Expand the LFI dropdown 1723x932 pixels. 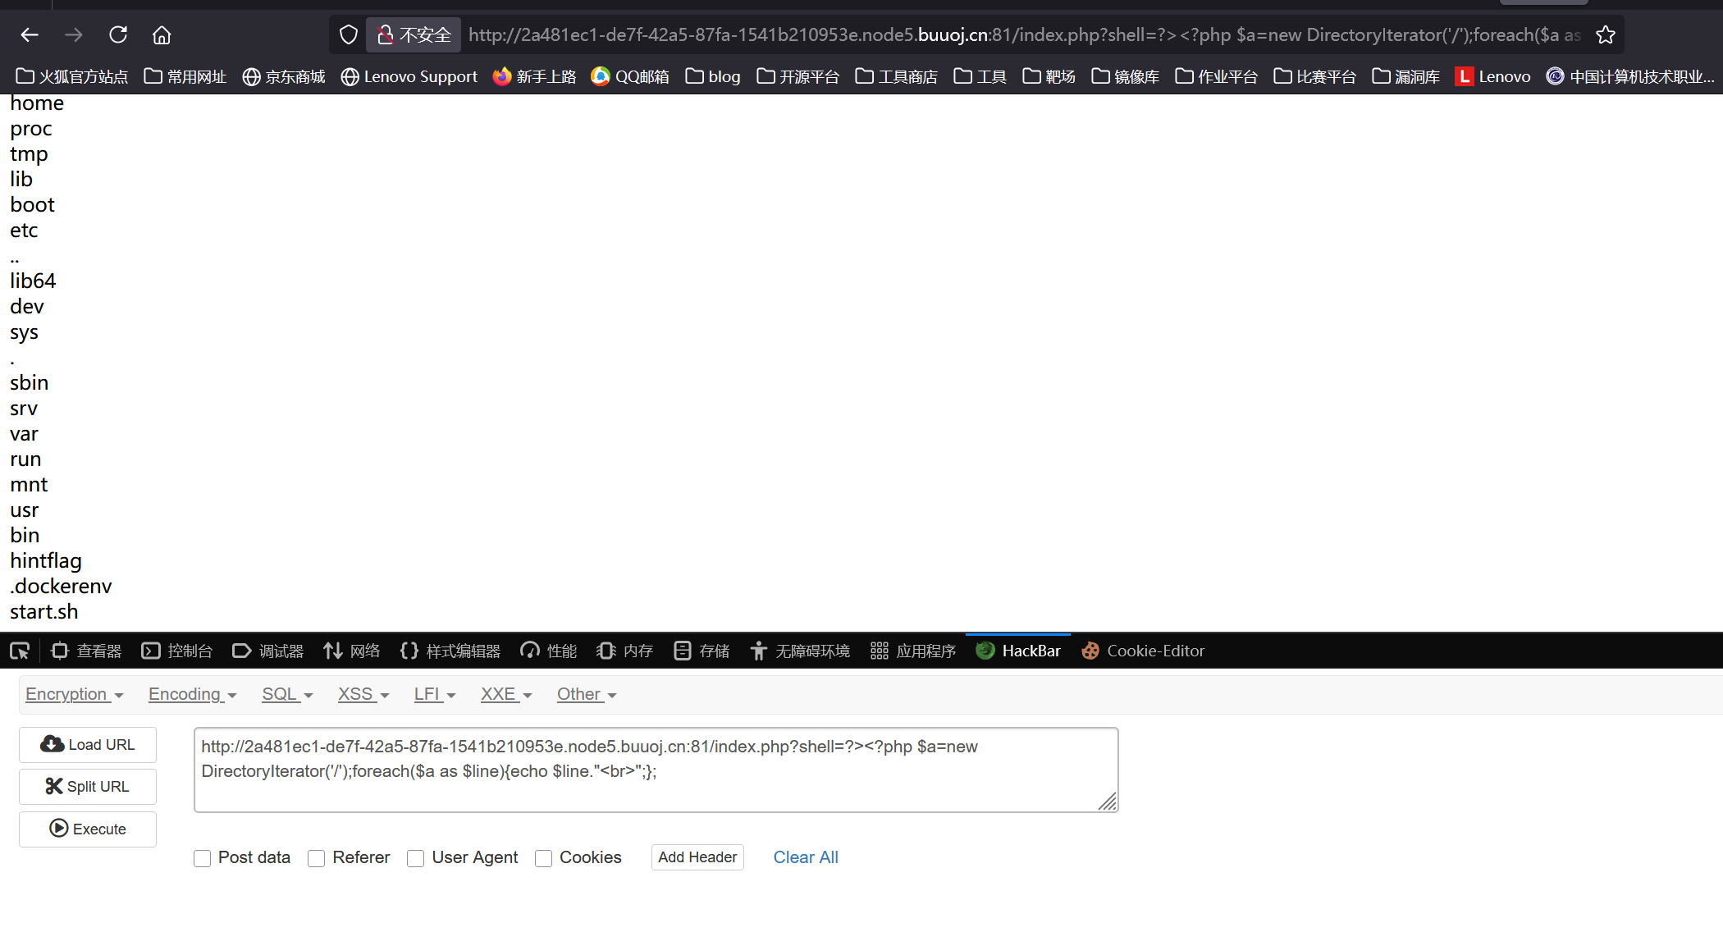(434, 694)
